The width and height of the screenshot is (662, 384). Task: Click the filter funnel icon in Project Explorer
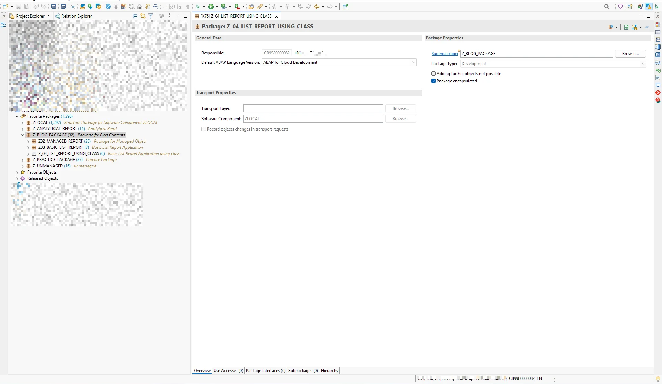pos(151,16)
